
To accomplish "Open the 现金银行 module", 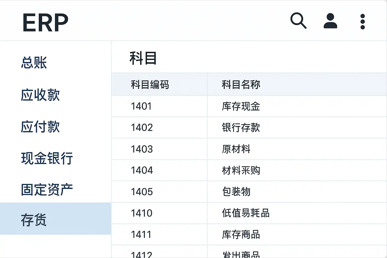I will [x=47, y=158].
